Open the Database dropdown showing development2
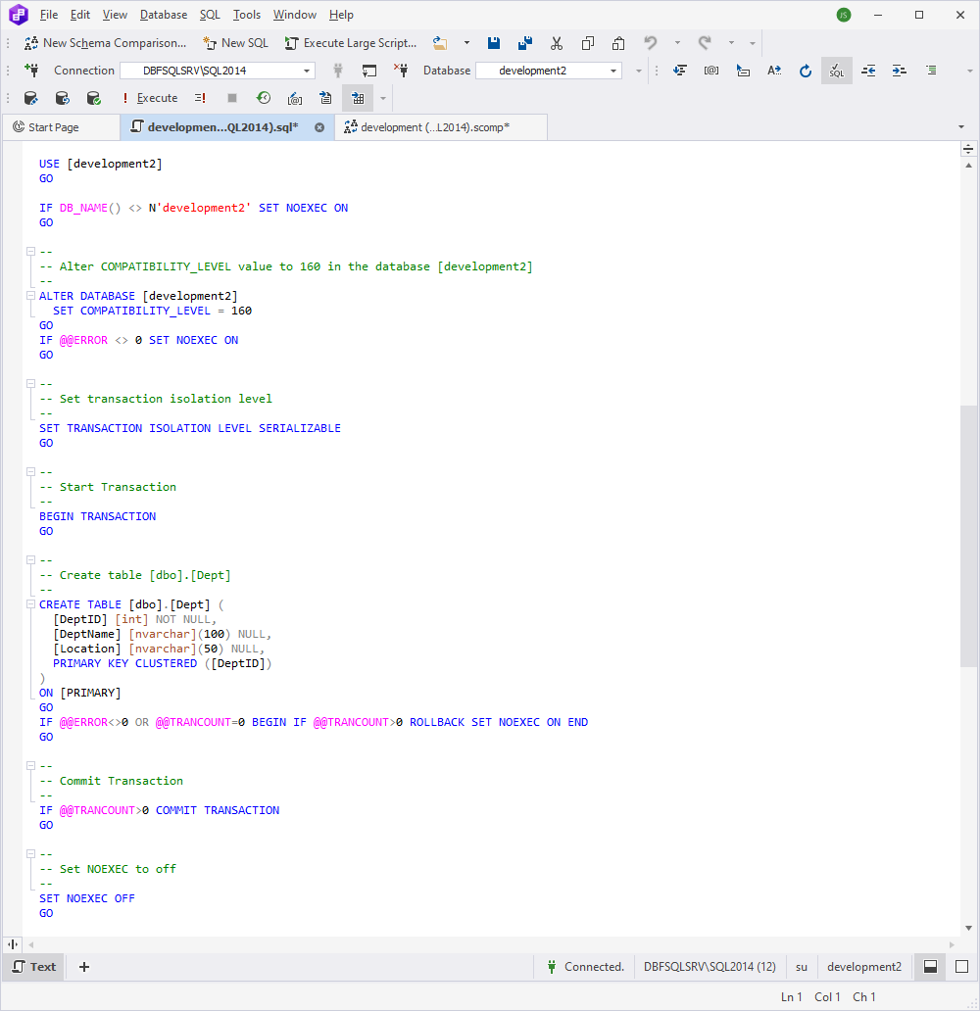This screenshot has height=1011, width=980. coord(549,71)
